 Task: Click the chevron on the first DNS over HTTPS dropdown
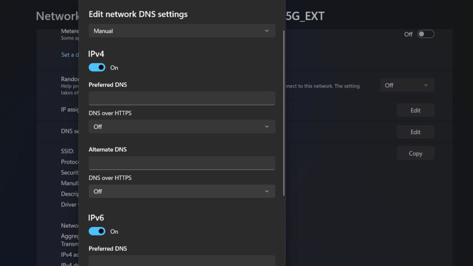267,126
